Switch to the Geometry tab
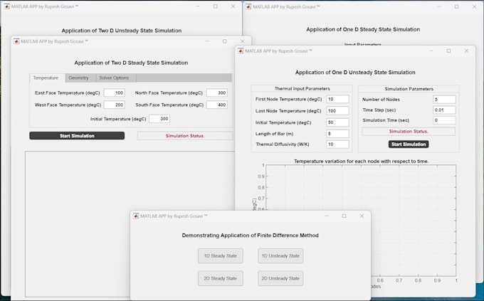Viewport: 484px width, 301px height. coord(78,78)
